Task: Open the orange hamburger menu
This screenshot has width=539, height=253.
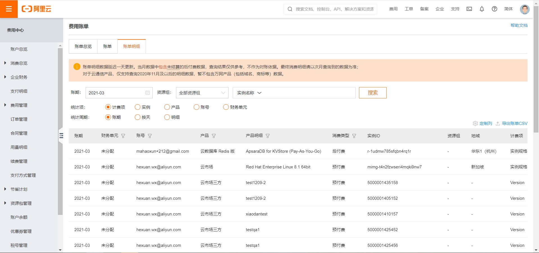Action: click(x=9, y=9)
